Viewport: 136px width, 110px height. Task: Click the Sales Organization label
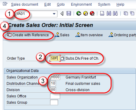22,77
